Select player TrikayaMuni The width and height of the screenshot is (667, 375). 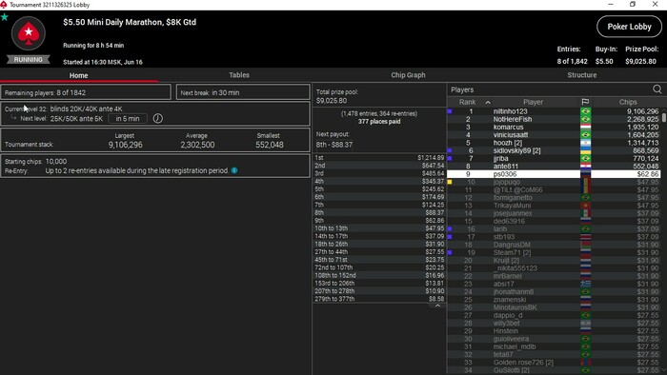tap(513, 206)
